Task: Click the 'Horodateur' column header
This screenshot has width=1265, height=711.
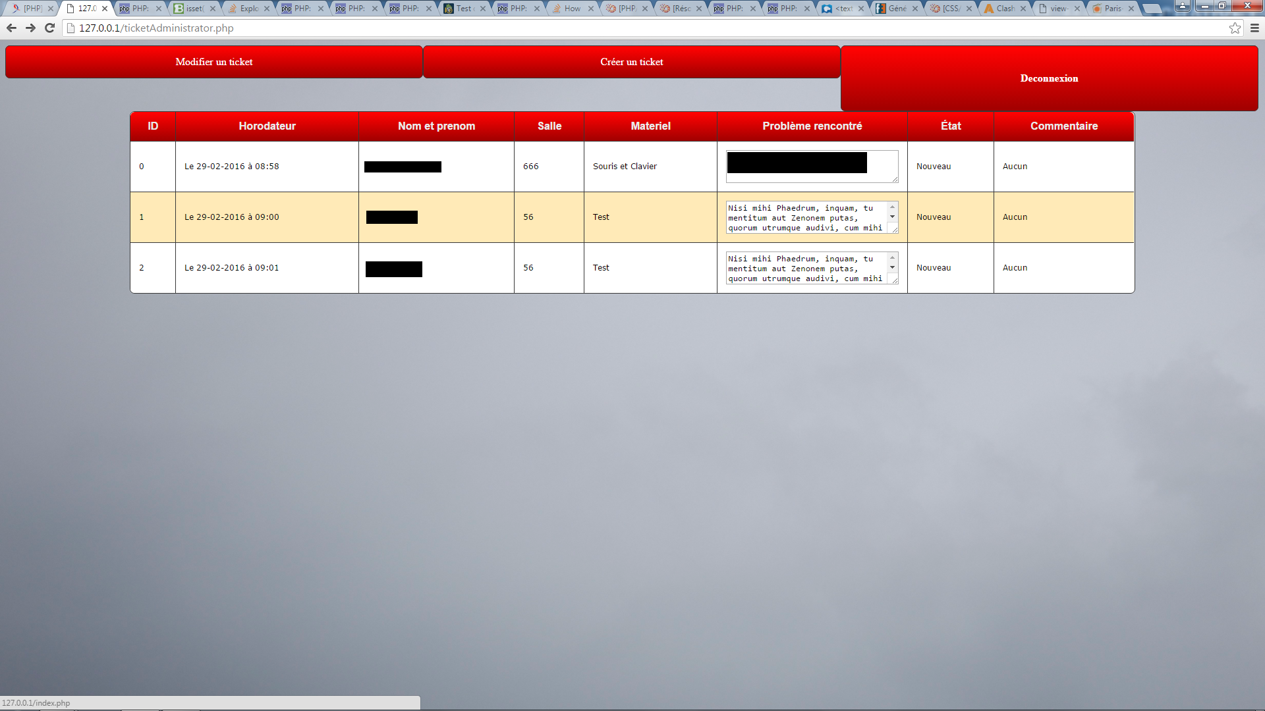Action: point(267,126)
